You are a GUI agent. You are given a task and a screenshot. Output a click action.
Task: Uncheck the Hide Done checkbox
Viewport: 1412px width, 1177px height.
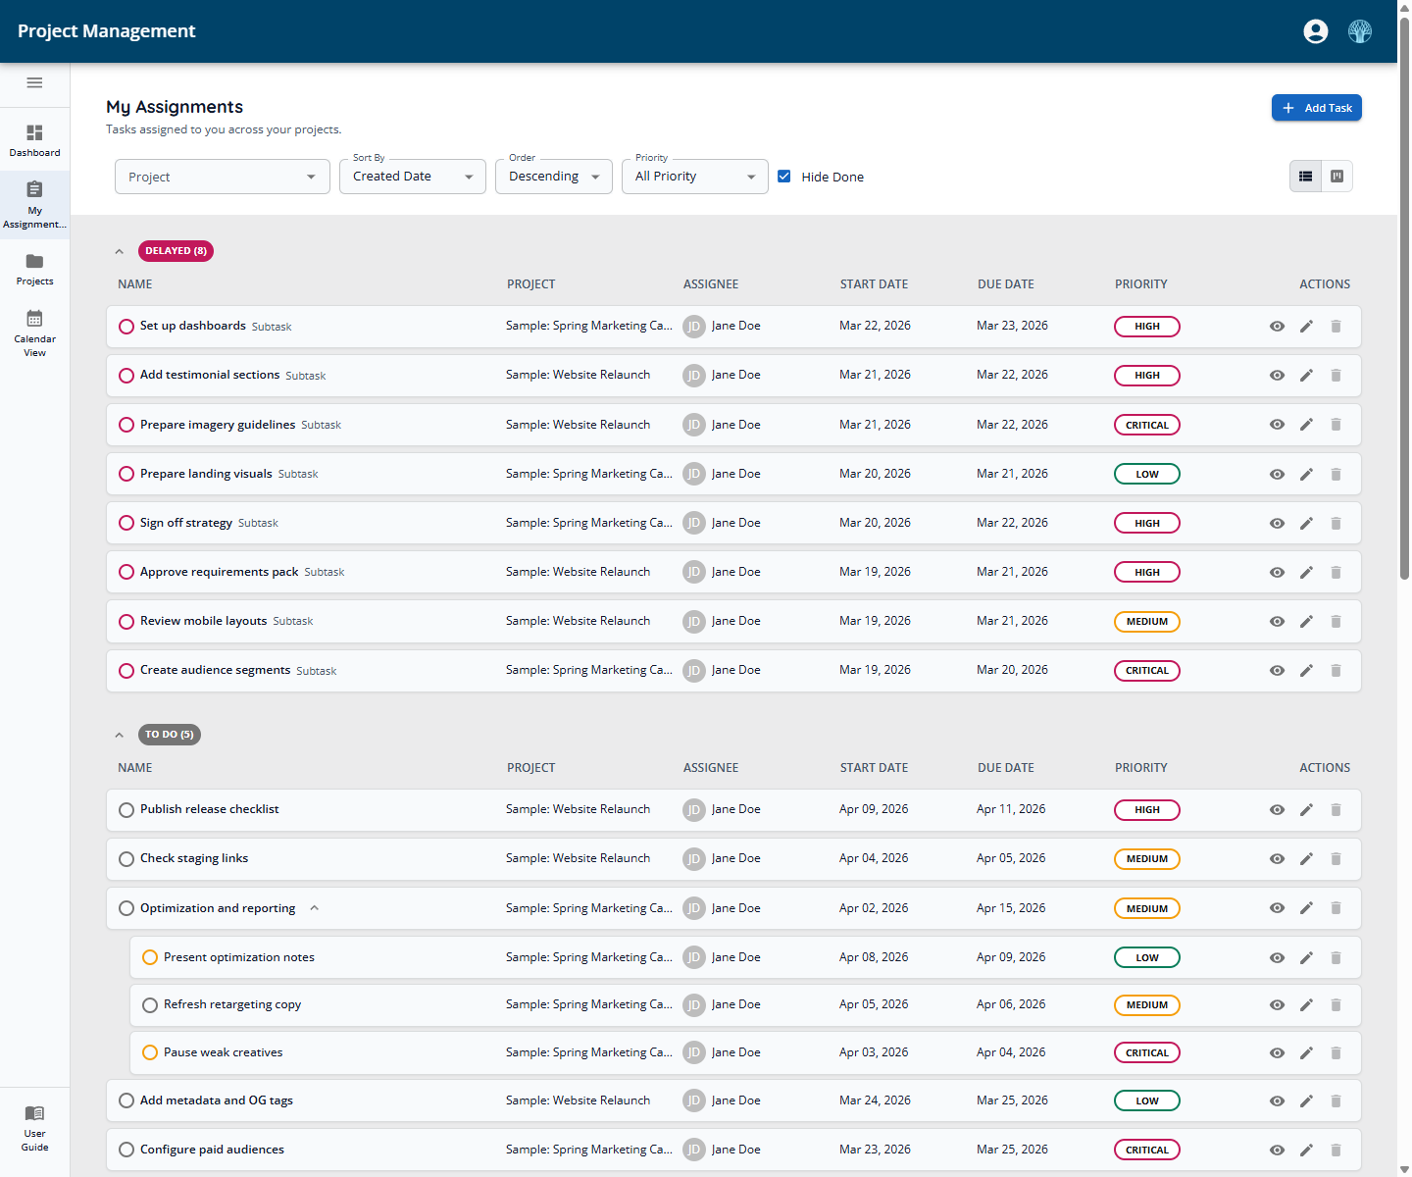pos(784,177)
